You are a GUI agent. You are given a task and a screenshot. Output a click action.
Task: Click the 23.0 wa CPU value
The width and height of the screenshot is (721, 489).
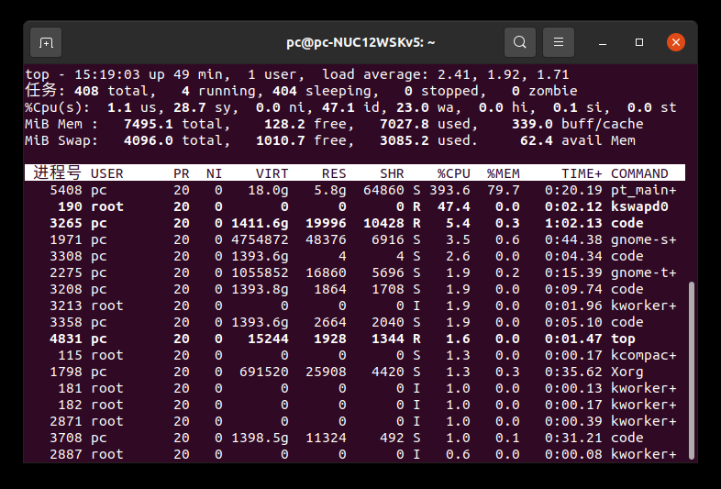(413, 107)
